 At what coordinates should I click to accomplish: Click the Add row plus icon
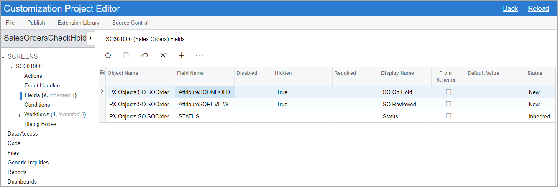tap(182, 55)
